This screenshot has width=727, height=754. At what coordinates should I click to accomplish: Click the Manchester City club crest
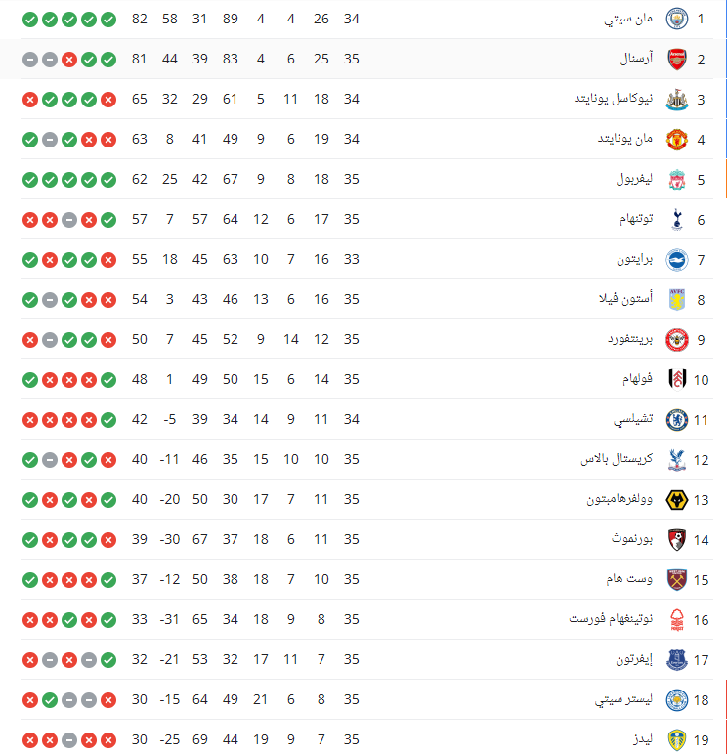(x=676, y=19)
